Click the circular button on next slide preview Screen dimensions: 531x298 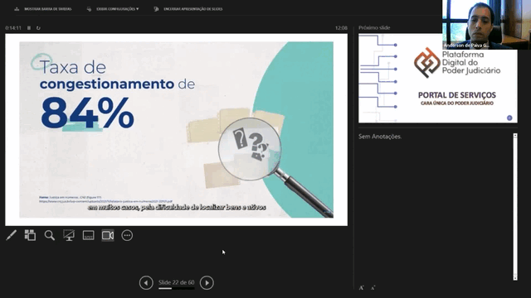click(509, 118)
